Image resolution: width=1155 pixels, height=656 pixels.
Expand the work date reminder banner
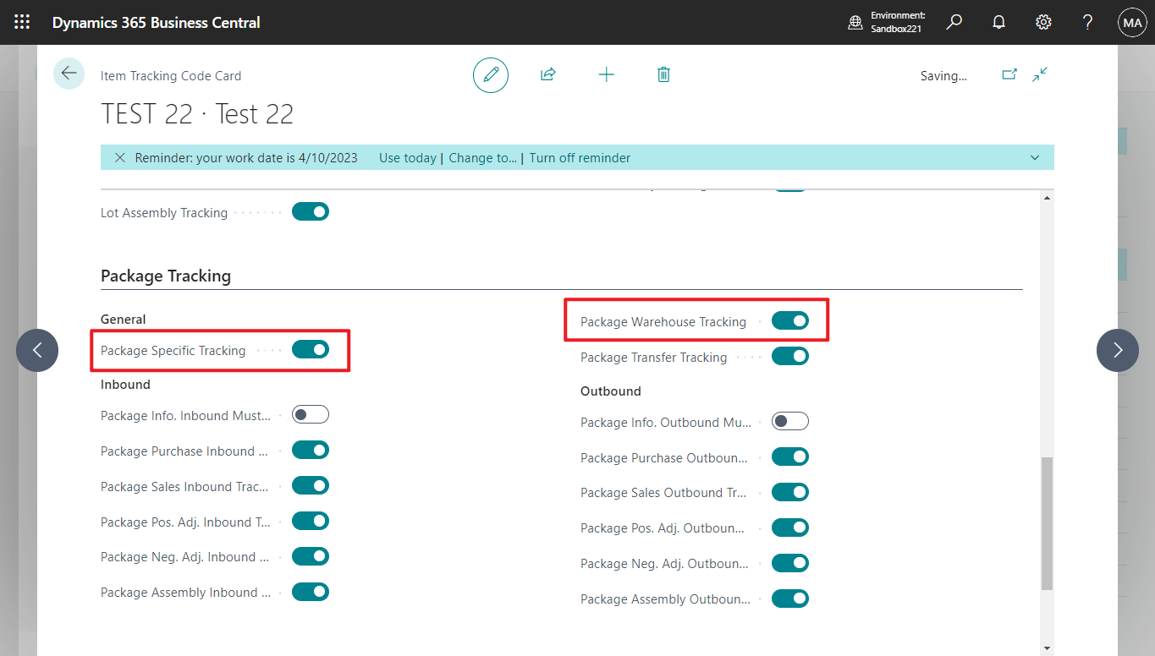(1034, 157)
